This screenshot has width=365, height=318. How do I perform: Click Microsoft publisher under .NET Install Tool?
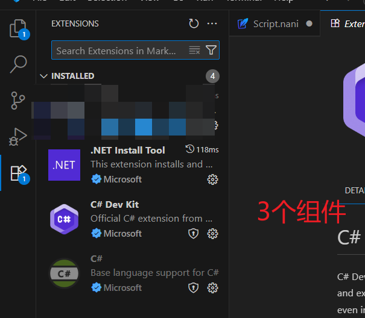(x=122, y=179)
